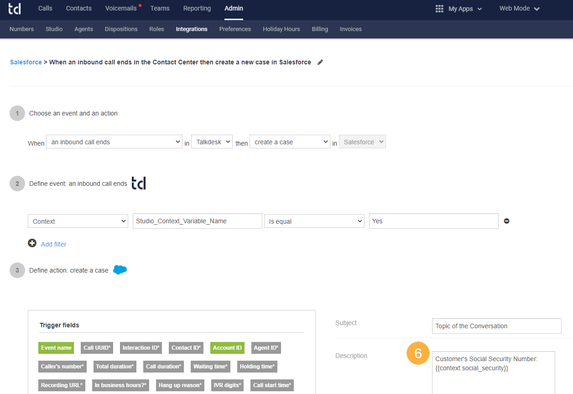Open the Preferences admin submenu
This screenshot has height=394, width=573.
235,29
